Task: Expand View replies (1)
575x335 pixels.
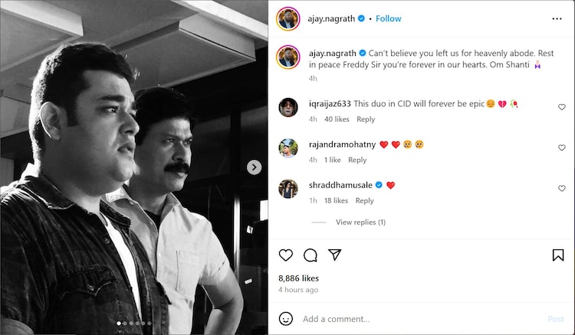Action: (x=360, y=223)
